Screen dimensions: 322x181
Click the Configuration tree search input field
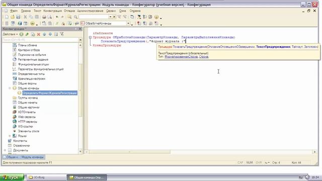click(40, 40)
